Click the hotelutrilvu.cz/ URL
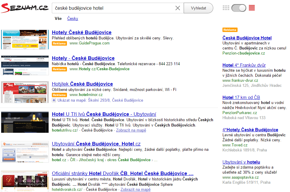Screen dimensions: 290x192 point(65,130)
